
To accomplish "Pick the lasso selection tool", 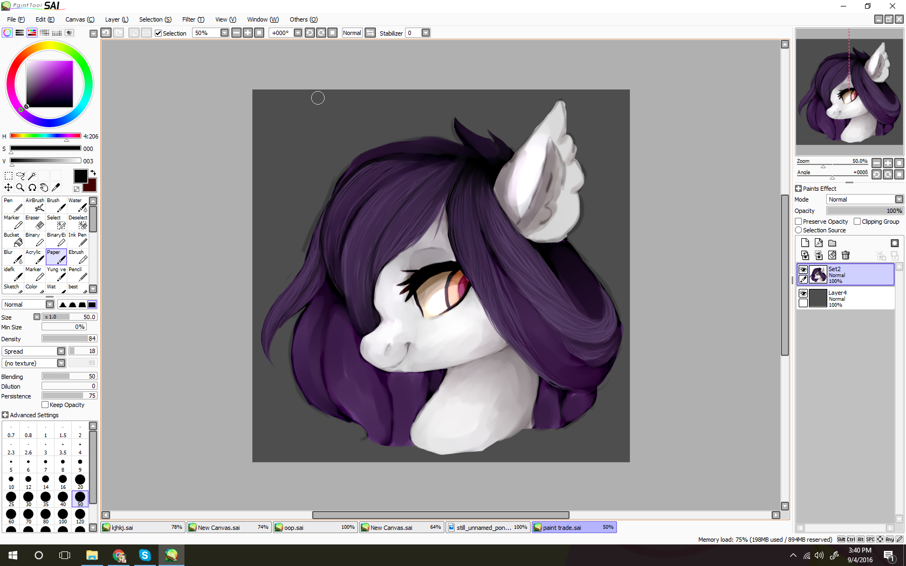I will point(20,176).
